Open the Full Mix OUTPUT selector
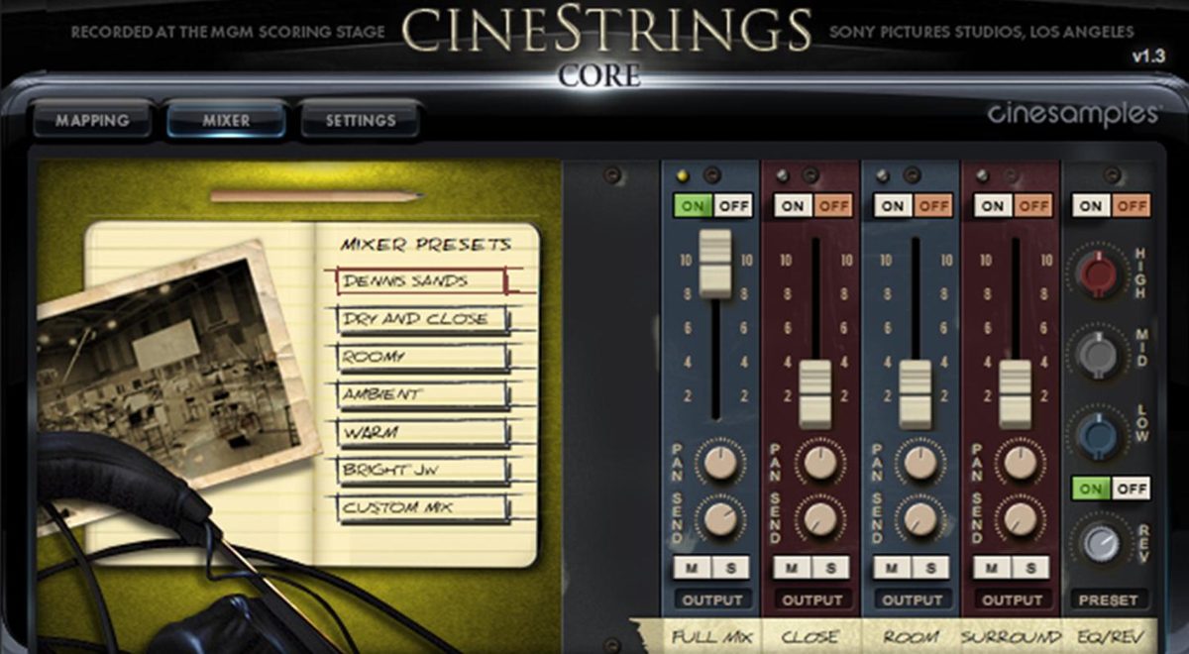 click(712, 600)
